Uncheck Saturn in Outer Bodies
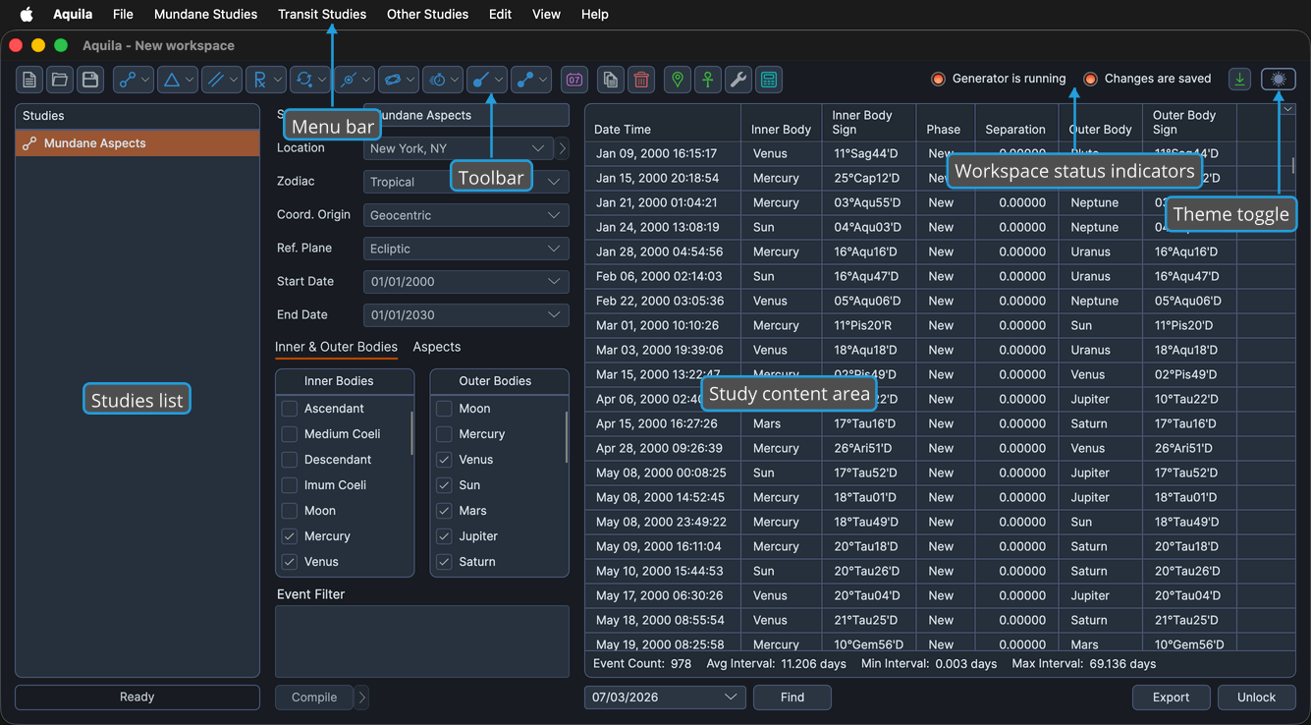1311x725 pixels. click(x=445, y=562)
